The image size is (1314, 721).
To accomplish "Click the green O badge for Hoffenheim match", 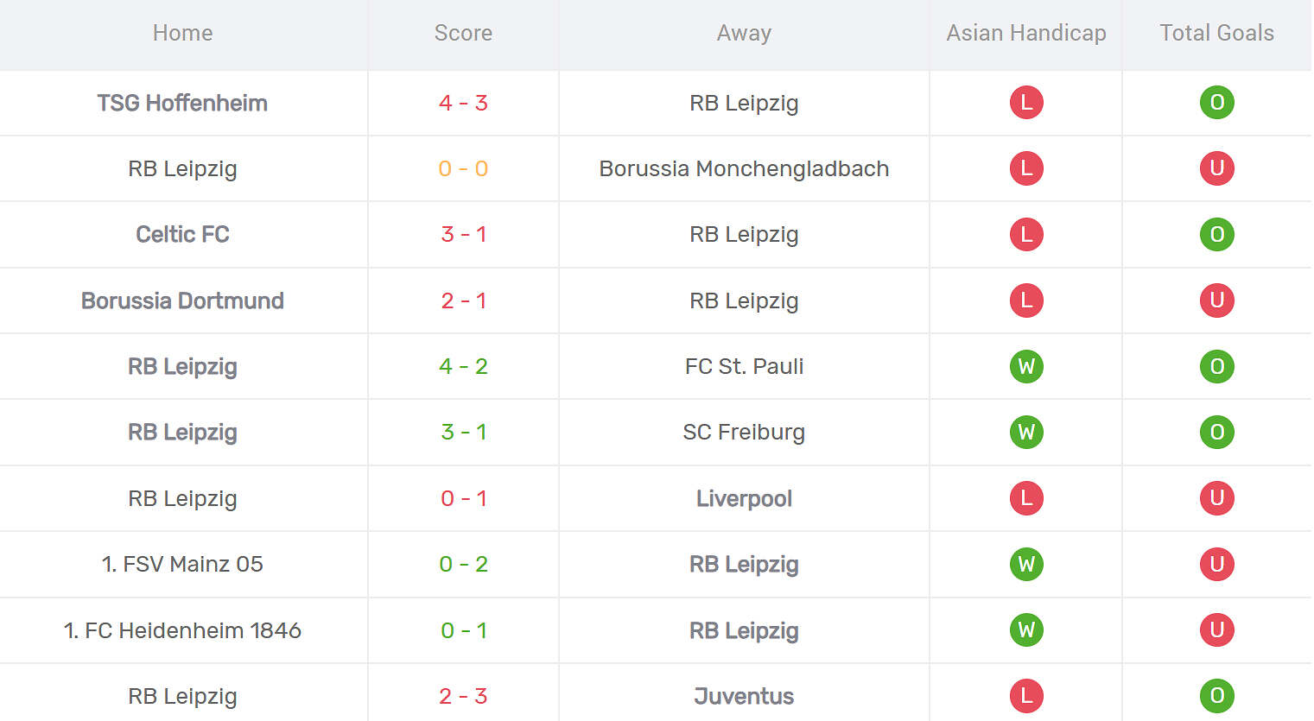I will pos(1216,103).
